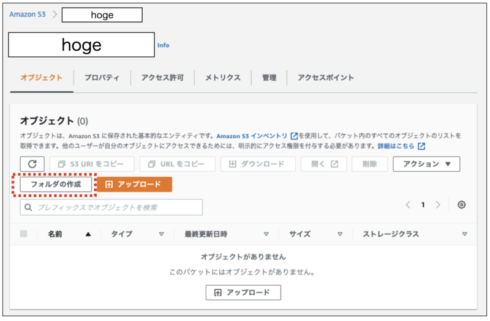Go to next page arrow
The image size is (490, 321).
(x=438, y=205)
